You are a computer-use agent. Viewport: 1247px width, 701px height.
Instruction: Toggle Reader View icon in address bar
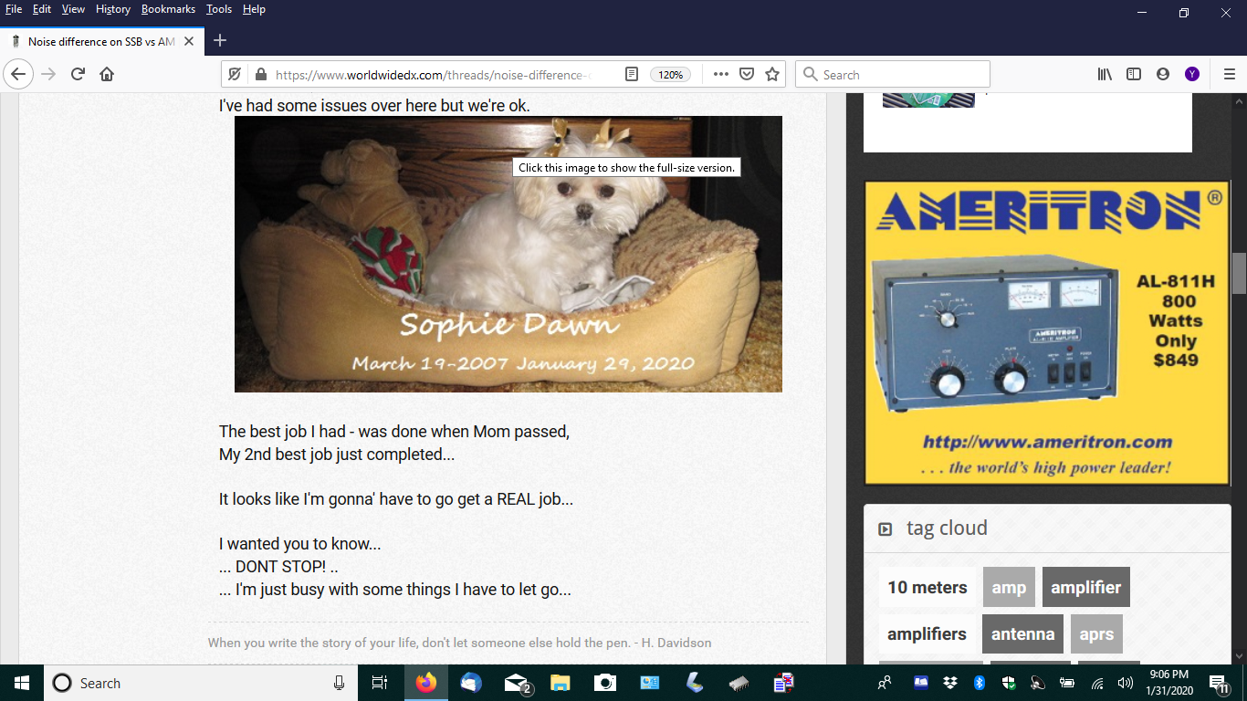(x=631, y=75)
